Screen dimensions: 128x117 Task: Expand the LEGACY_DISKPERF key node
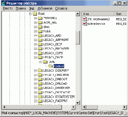35,70
